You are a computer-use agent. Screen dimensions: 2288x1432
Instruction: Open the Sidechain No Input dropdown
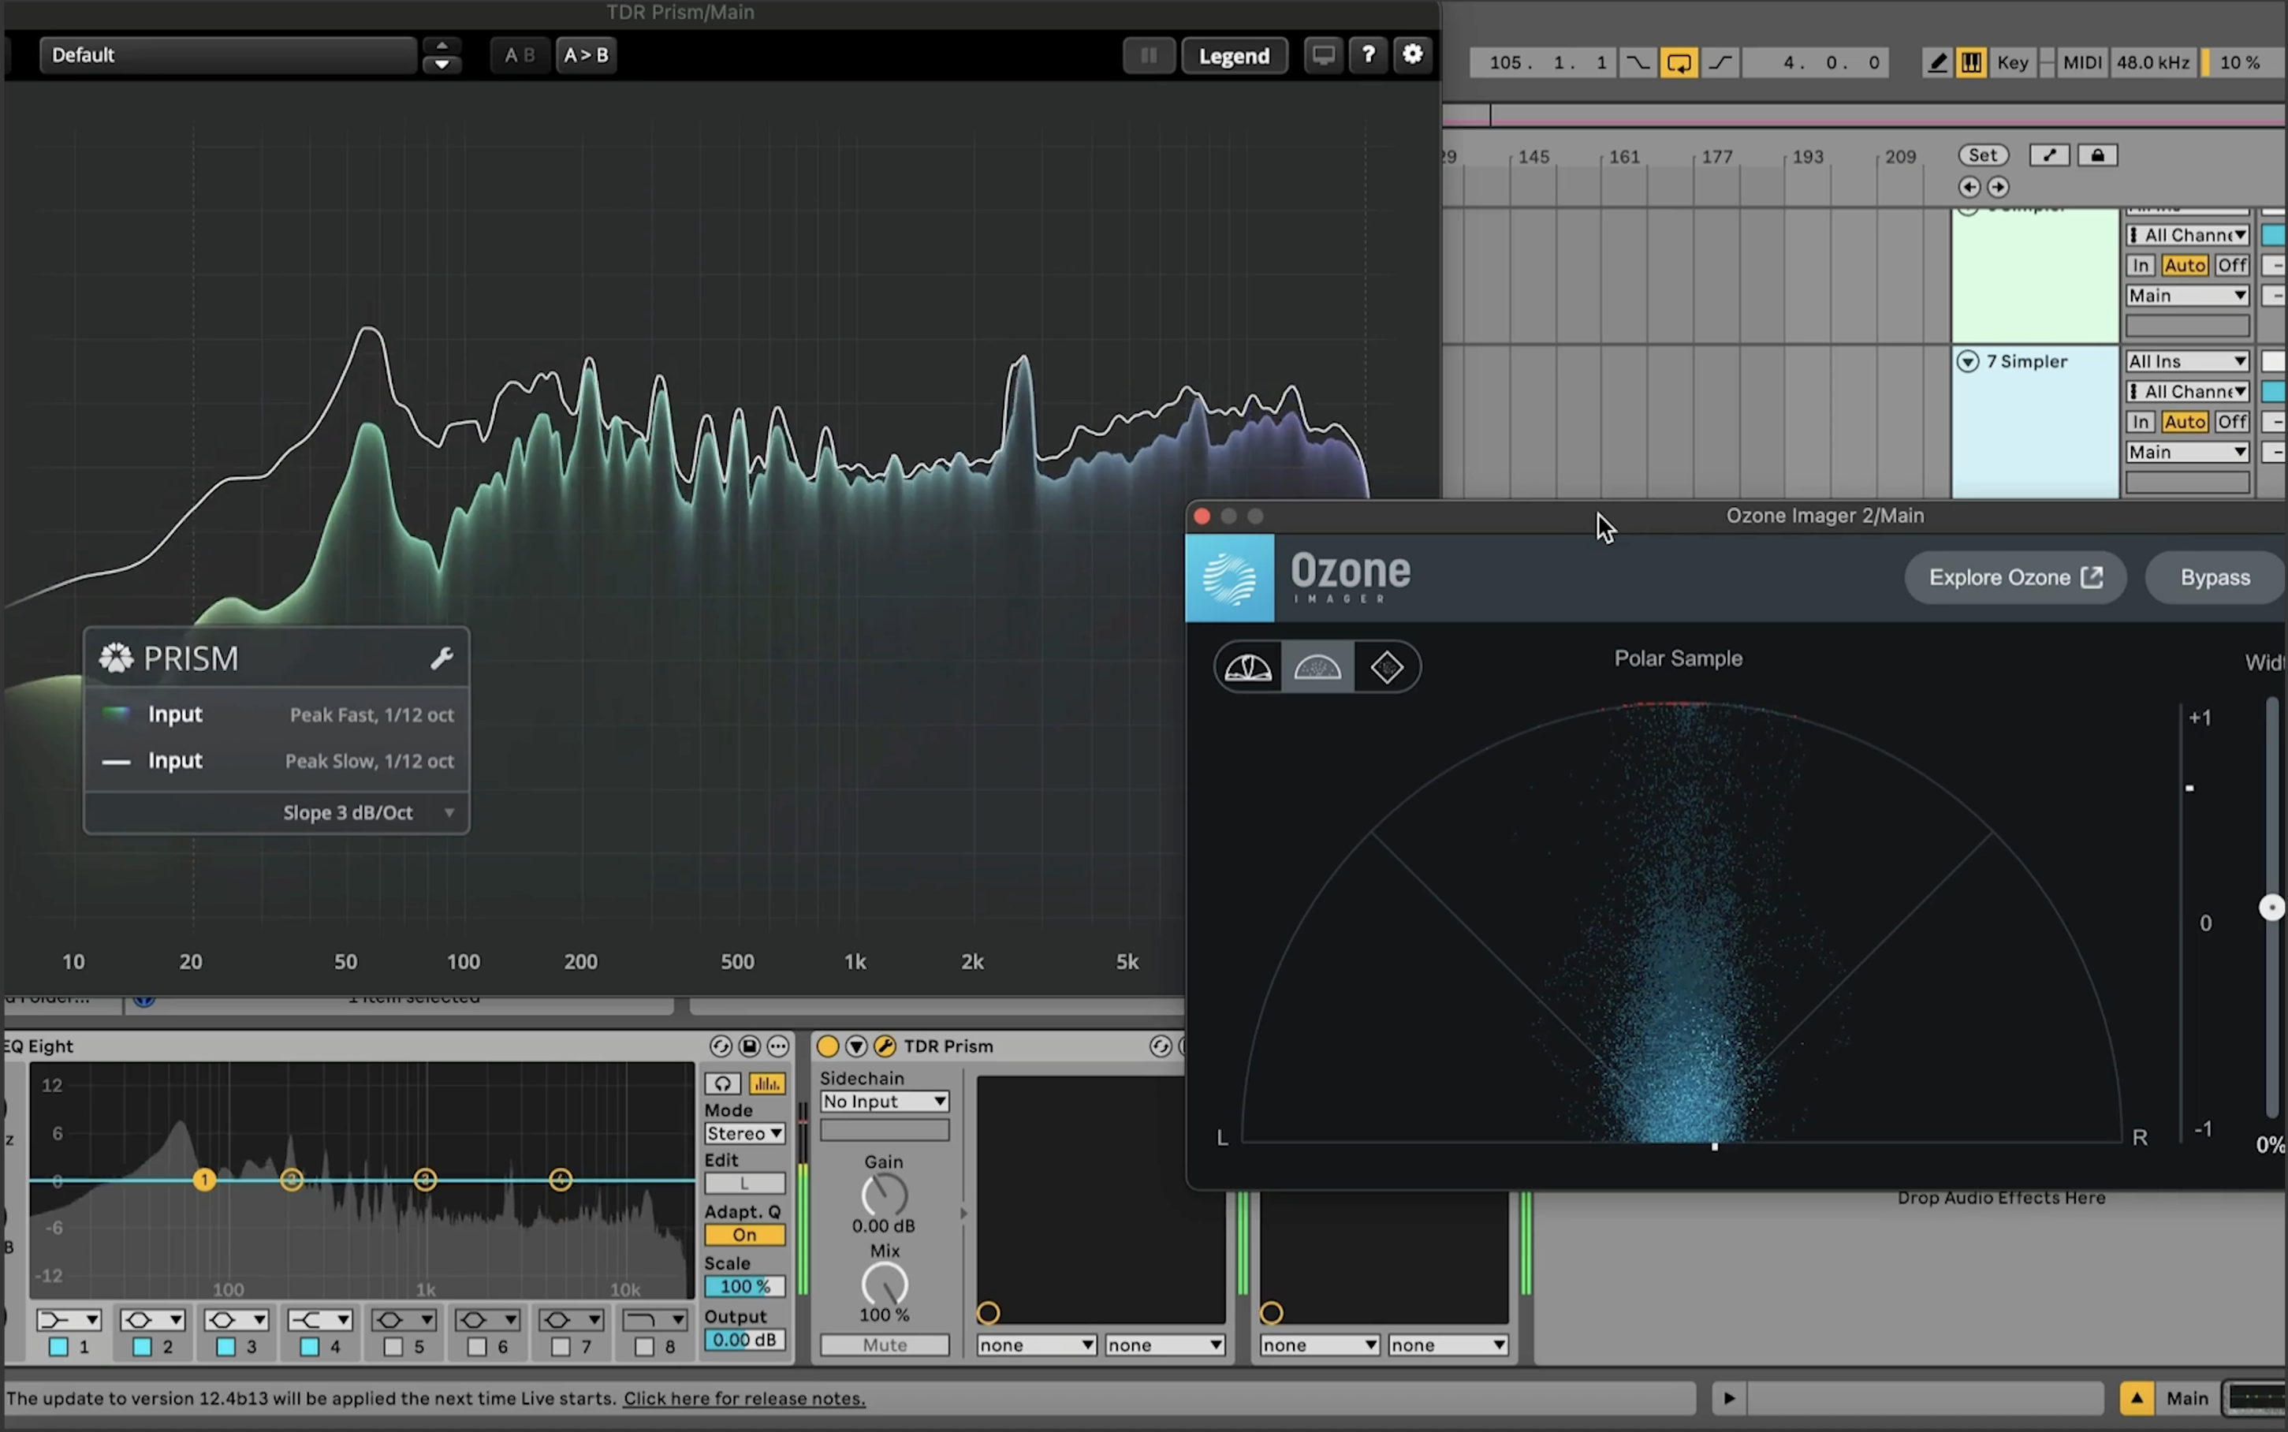[883, 1101]
